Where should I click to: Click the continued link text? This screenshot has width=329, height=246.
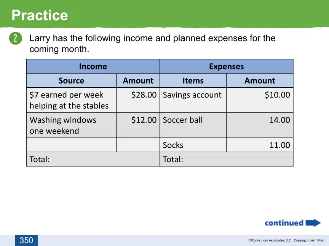284,223
